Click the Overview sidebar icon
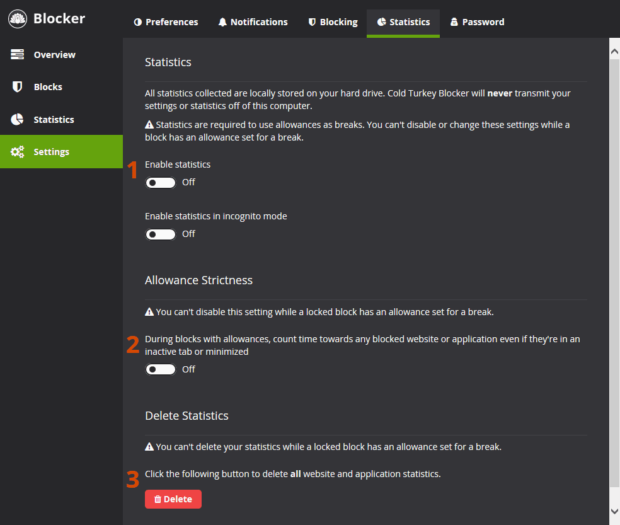 point(18,55)
